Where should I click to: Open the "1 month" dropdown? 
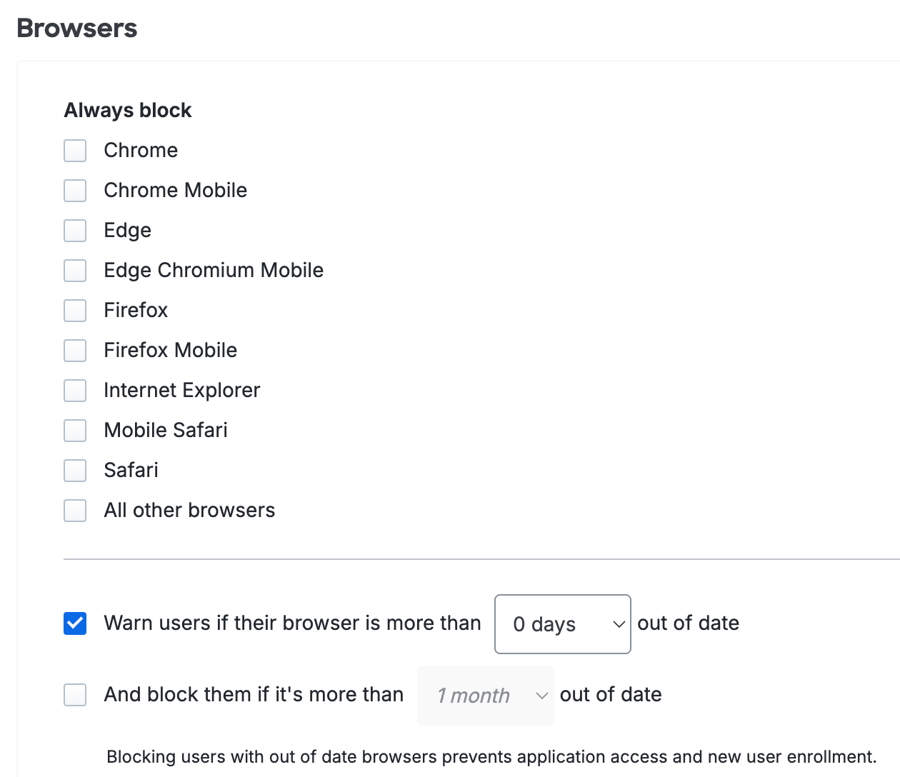pyautogui.click(x=485, y=695)
